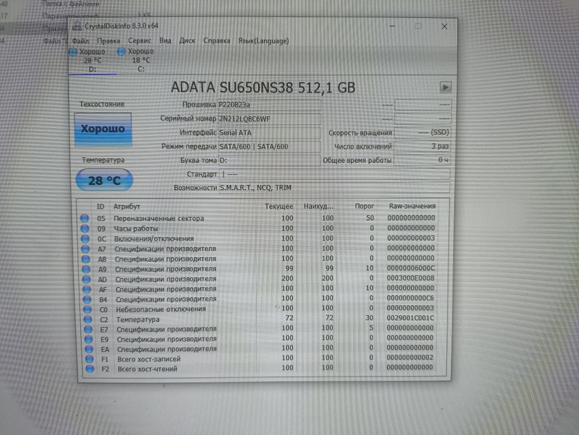This screenshot has width=579, height=435.
Task: Click the ADATA SU650NS38 512,1 GB title
Action: tap(263, 88)
